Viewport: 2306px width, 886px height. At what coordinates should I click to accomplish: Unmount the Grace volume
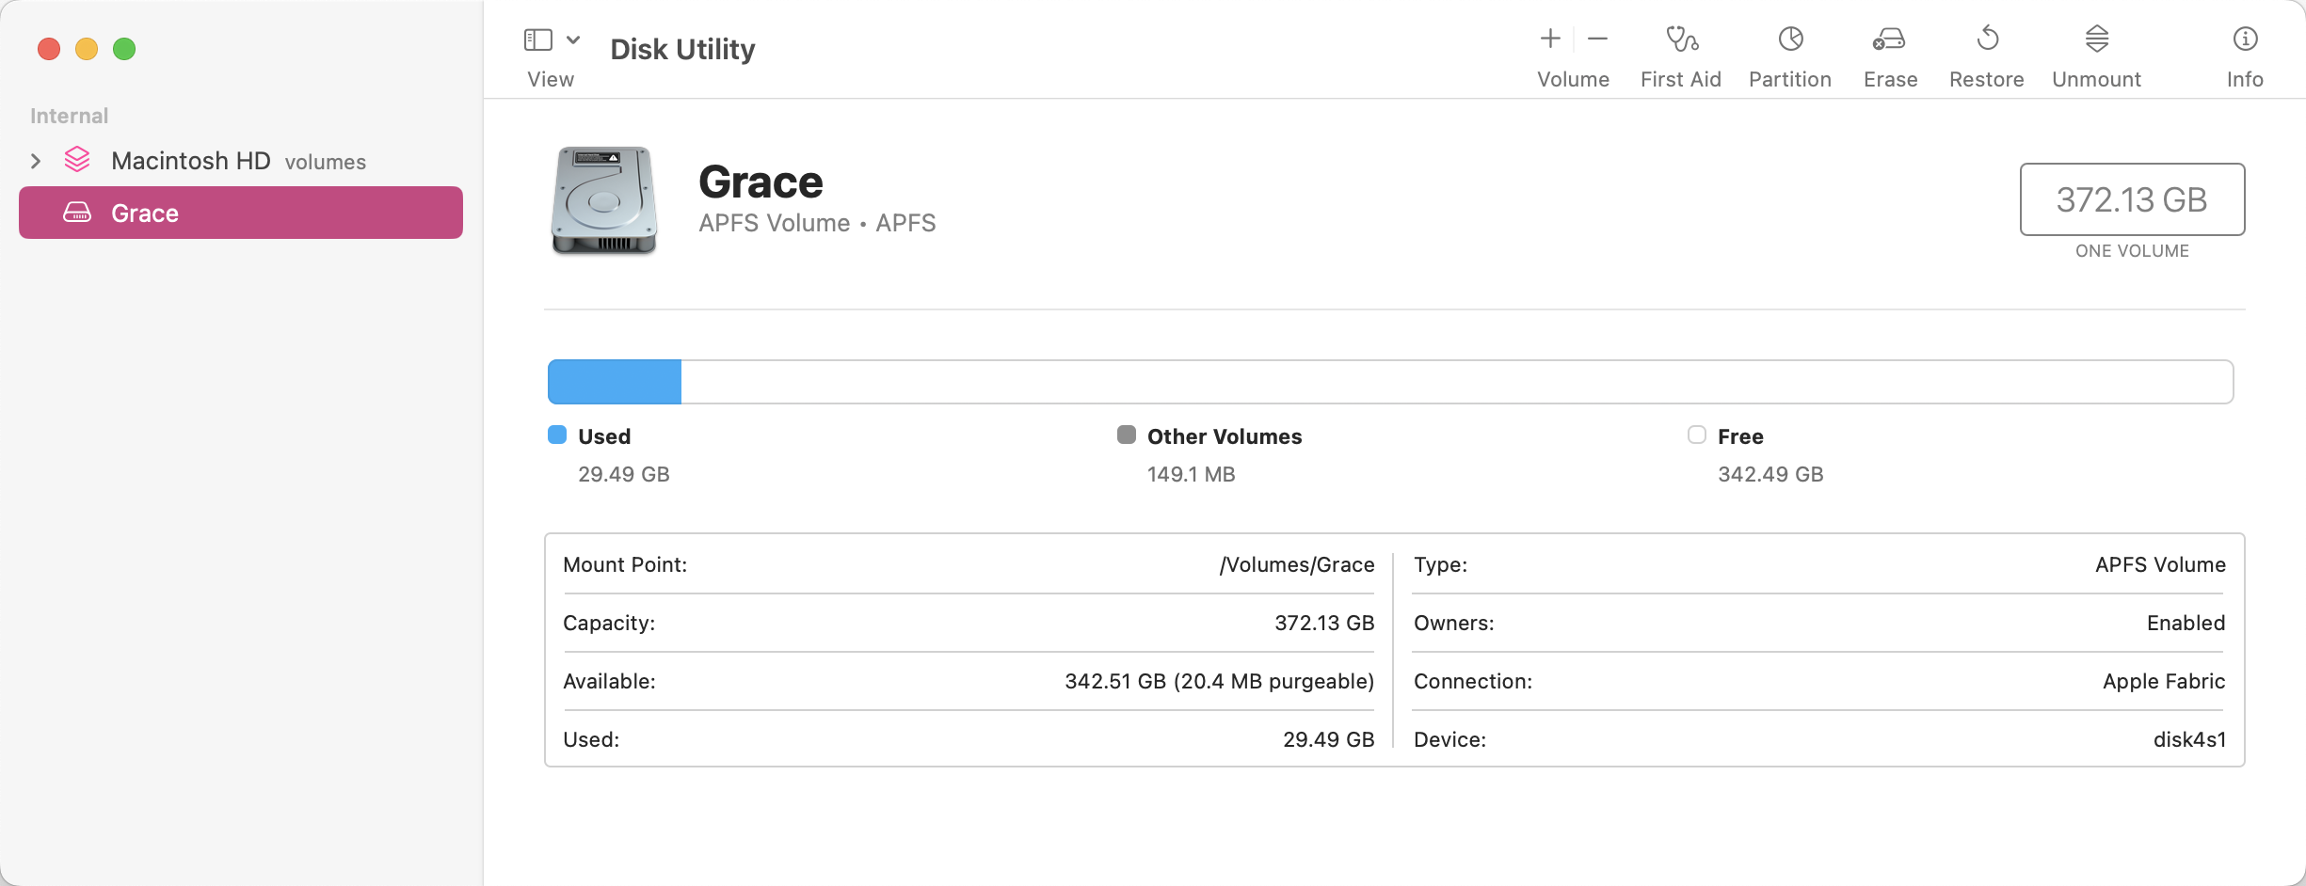(2096, 40)
